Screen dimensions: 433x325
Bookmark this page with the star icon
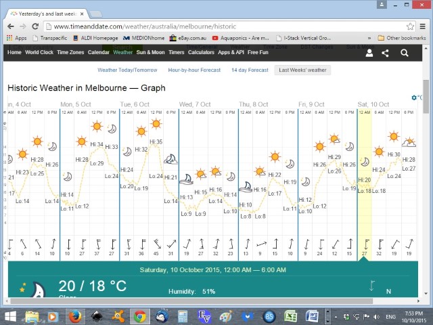[x=410, y=26]
